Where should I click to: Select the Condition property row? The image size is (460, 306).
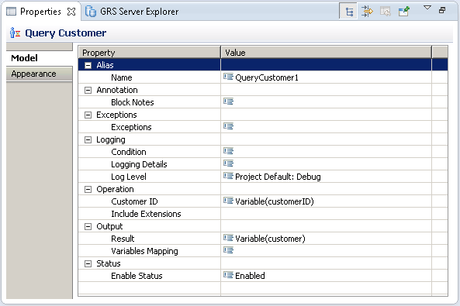[x=129, y=152]
